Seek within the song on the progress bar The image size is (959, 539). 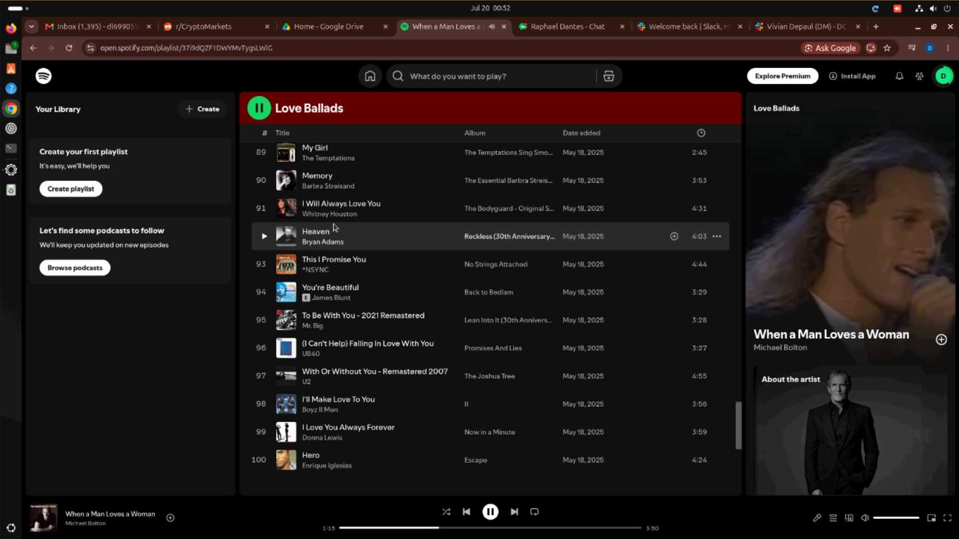coord(490,528)
